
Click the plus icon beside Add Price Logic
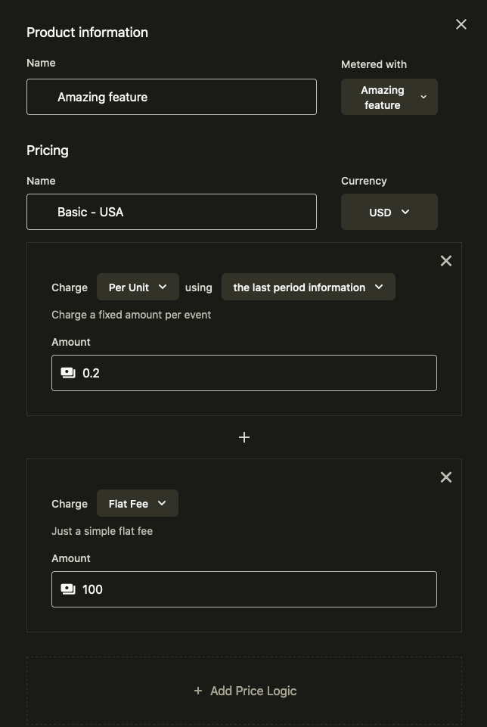pos(198,691)
